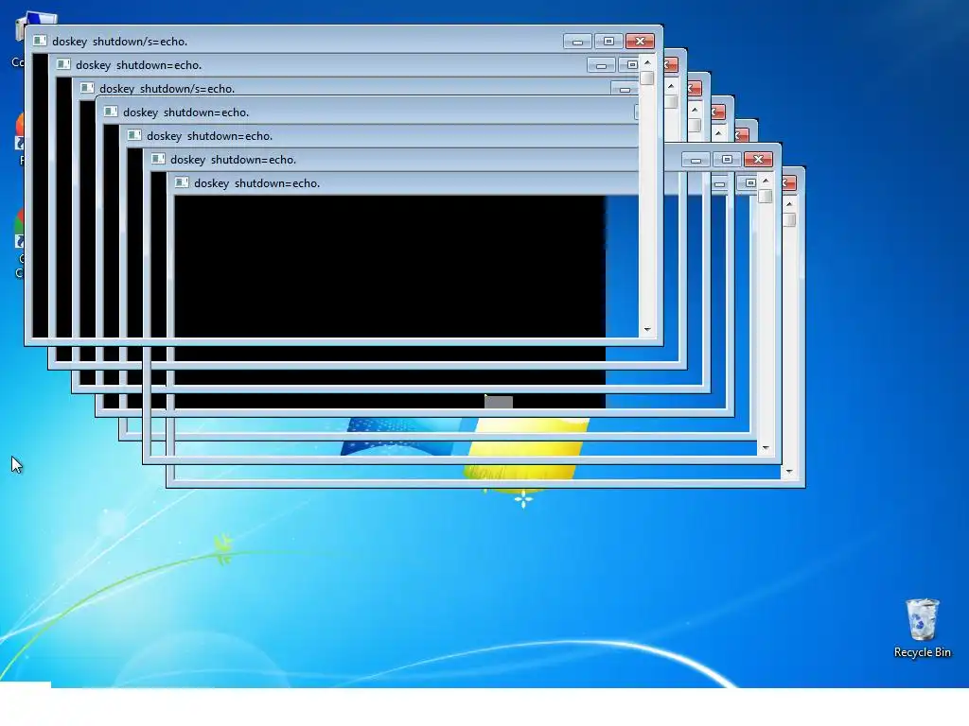Close the lowest cascaded 'doskey shutdown=echo.' window
Screen dimensions: 969x726
click(x=790, y=183)
